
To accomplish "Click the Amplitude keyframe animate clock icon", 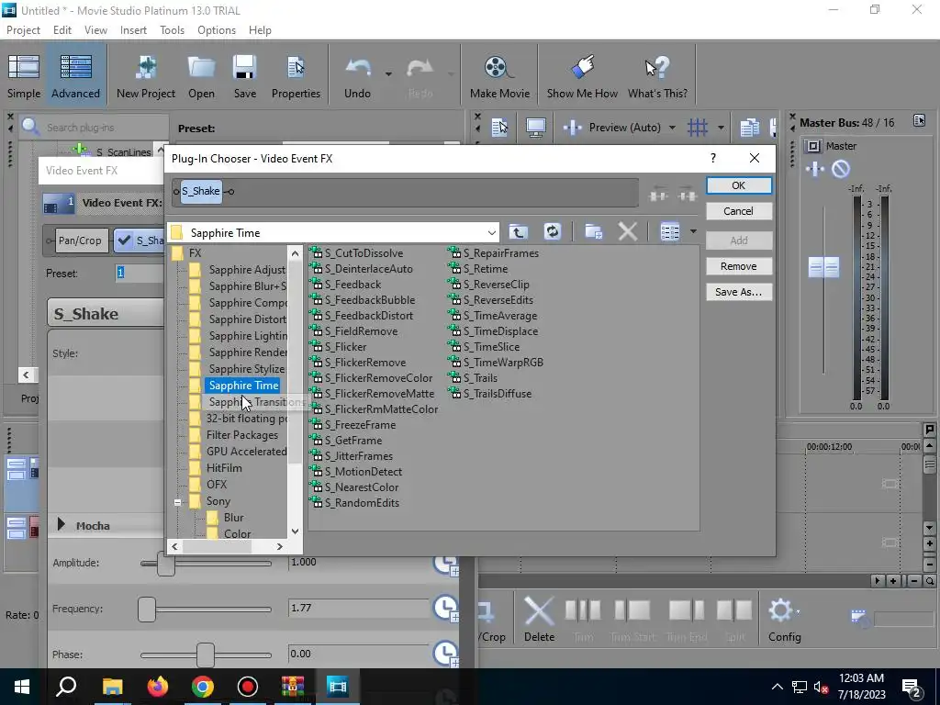I will coord(445,564).
